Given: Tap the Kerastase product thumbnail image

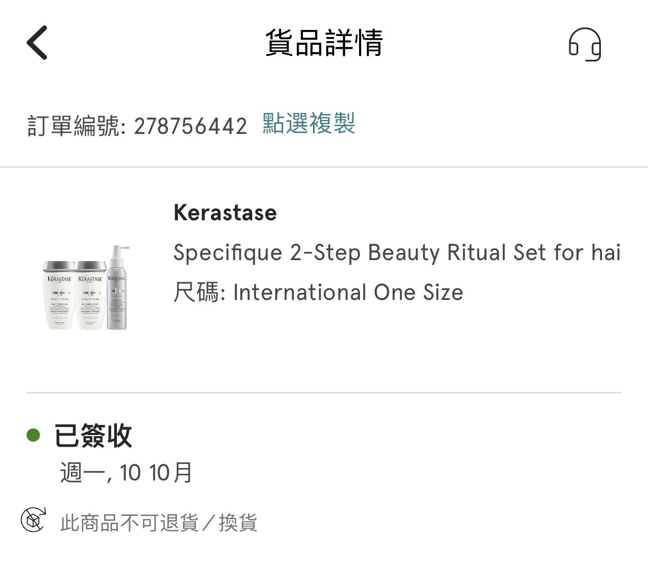Looking at the screenshot, I should 86,288.
